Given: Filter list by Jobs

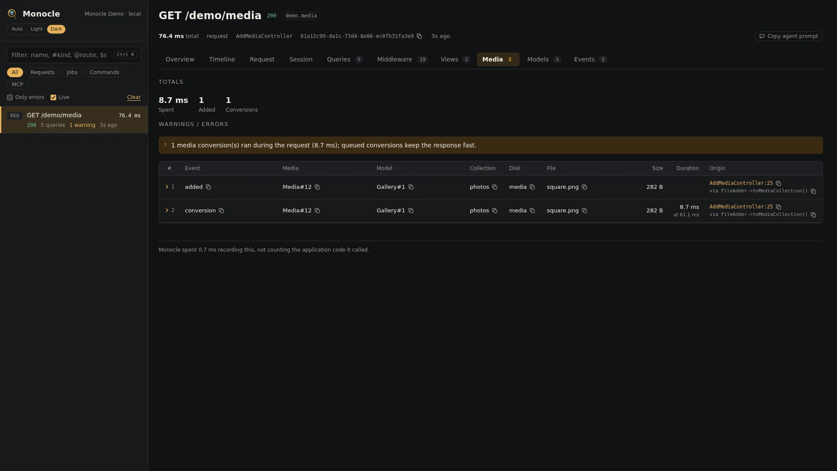Looking at the screenshot, I should tap(72, 72).
